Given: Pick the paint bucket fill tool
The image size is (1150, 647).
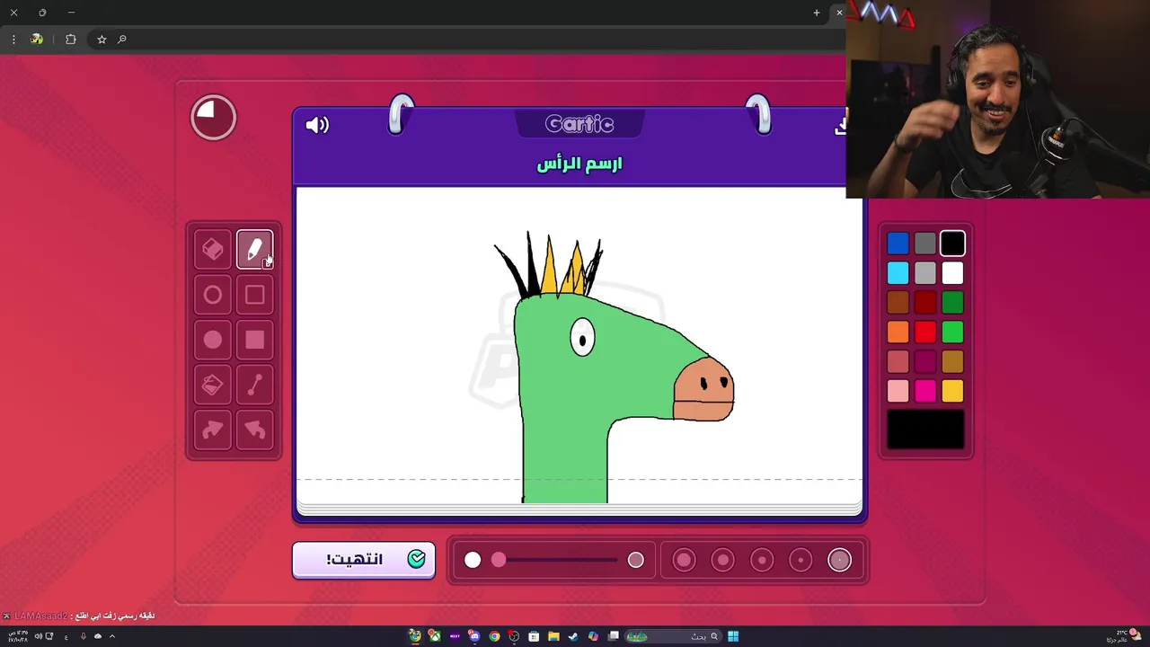Looking at the screenshot, I should tap(213, 385).
